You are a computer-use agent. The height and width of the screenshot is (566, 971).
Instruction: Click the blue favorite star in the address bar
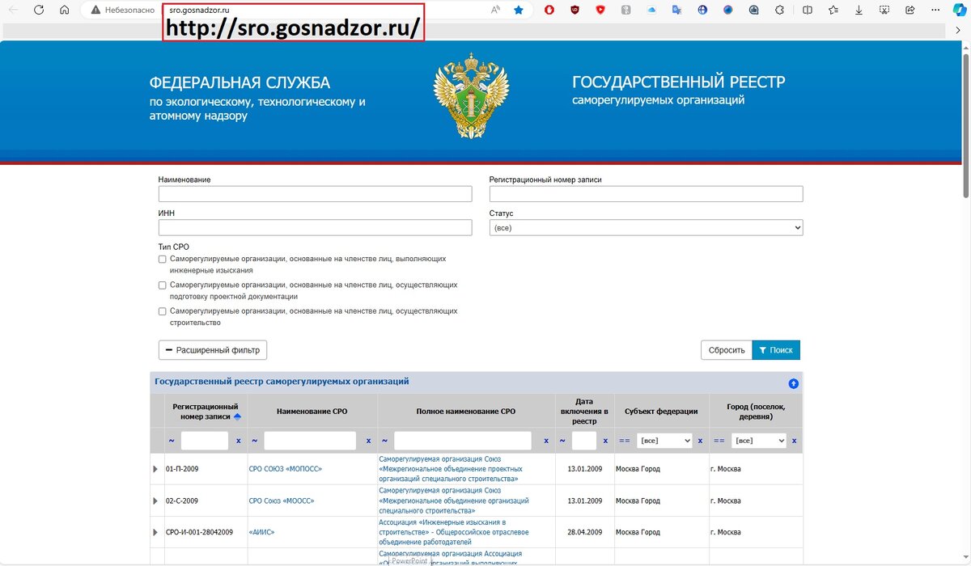click(x=519, y=11)
